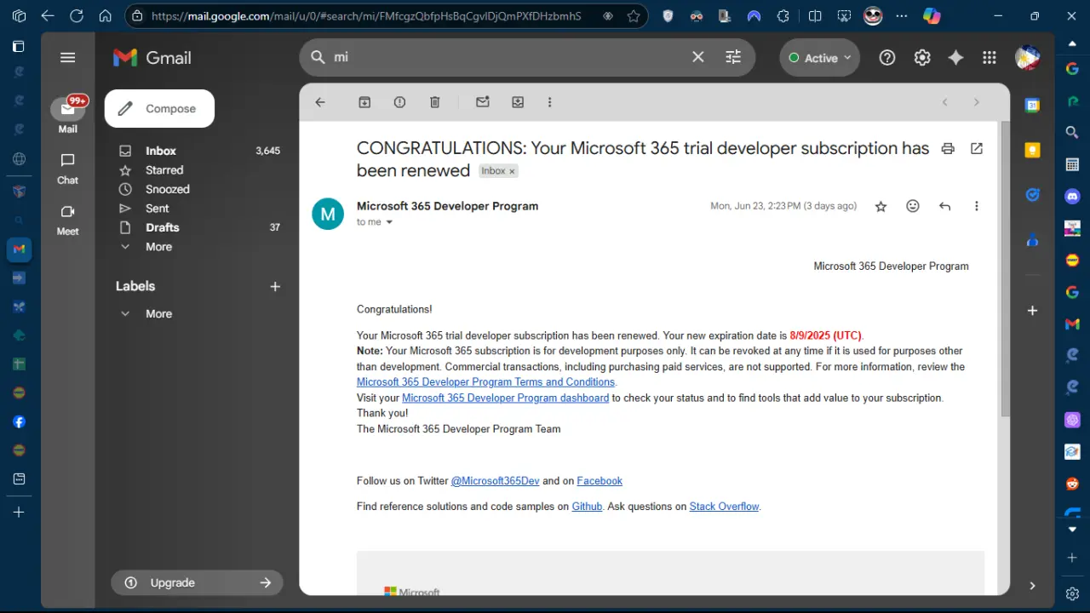Viewport: 1090px width, 613px height.
Task: Refresh the browser page
Action: point(76,16)
